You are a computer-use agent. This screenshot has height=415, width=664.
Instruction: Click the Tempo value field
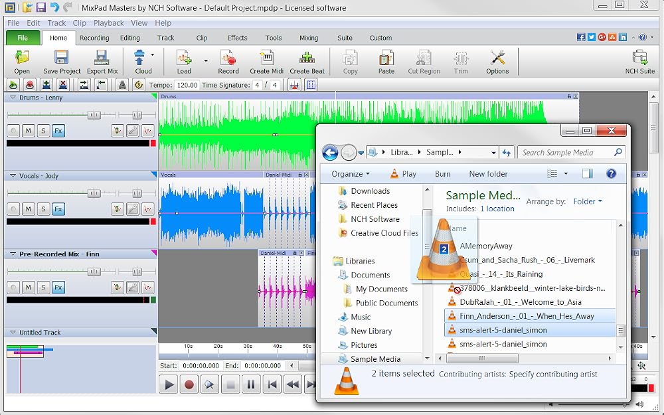[187, 85]
